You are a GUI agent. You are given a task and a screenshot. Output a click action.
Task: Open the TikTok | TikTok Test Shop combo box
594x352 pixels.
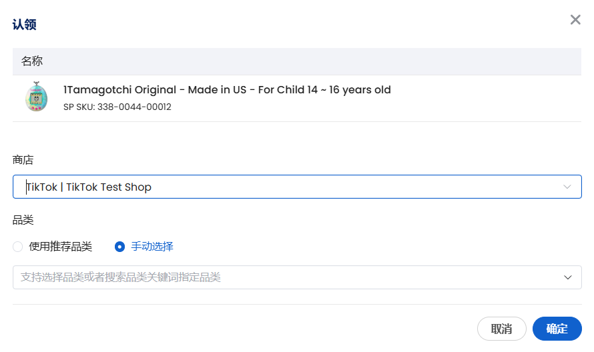(x=297, y=187)
